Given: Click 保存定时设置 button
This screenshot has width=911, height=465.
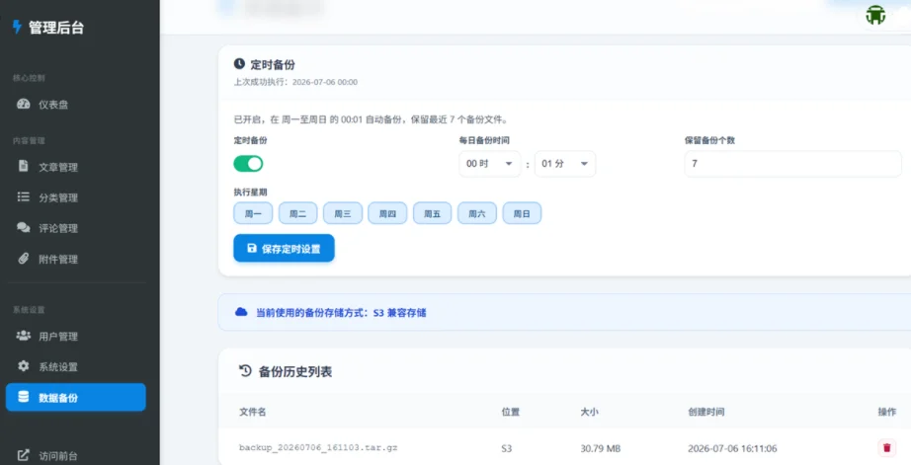Looking at the screenshot, I should (285, 249).
